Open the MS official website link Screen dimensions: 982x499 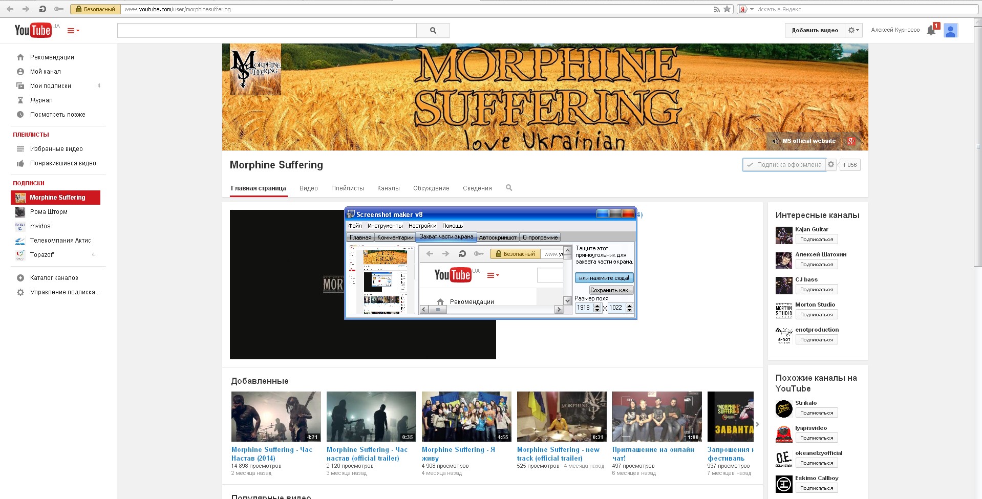(x=809, y=141)
